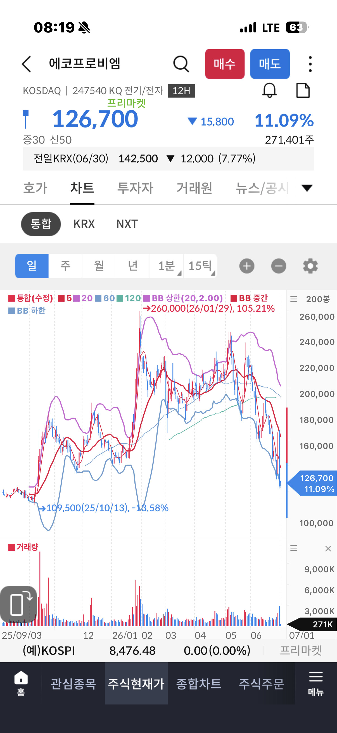Expand the tab list dropdown arrow

(307, 188)
